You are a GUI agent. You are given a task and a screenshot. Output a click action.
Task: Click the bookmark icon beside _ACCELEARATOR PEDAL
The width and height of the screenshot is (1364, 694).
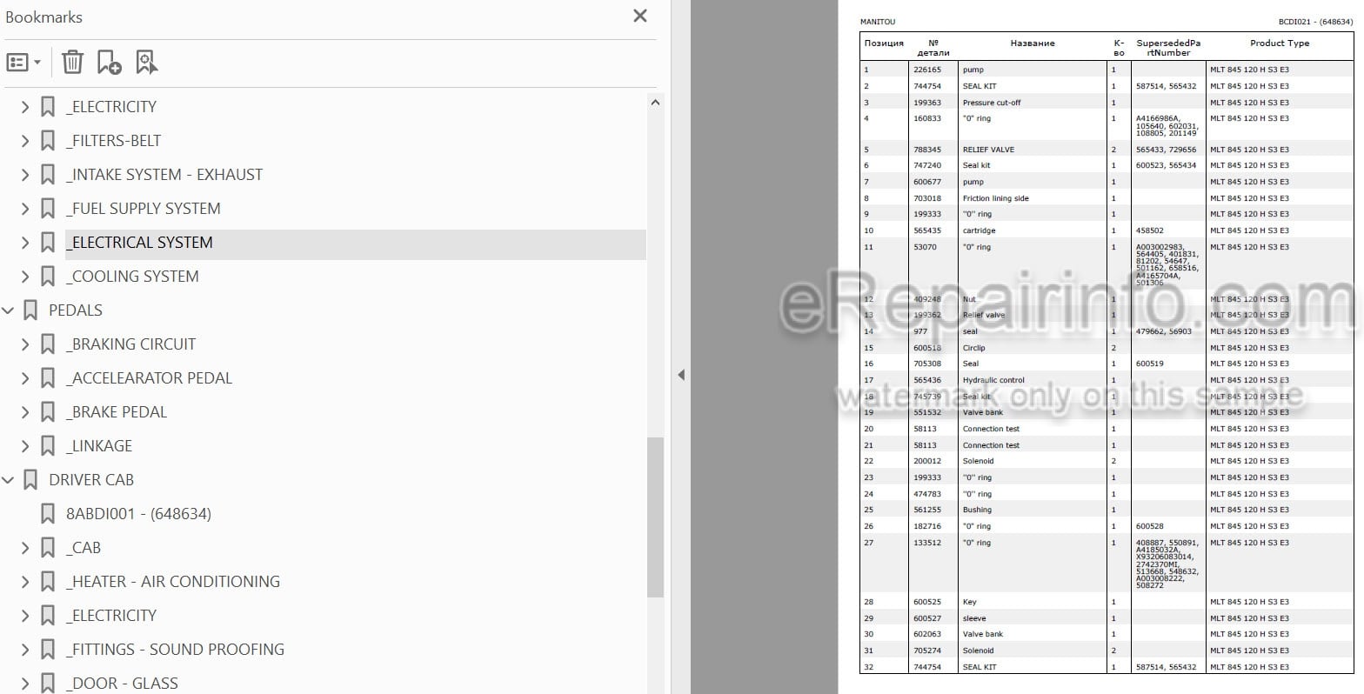tap(48, 378)
